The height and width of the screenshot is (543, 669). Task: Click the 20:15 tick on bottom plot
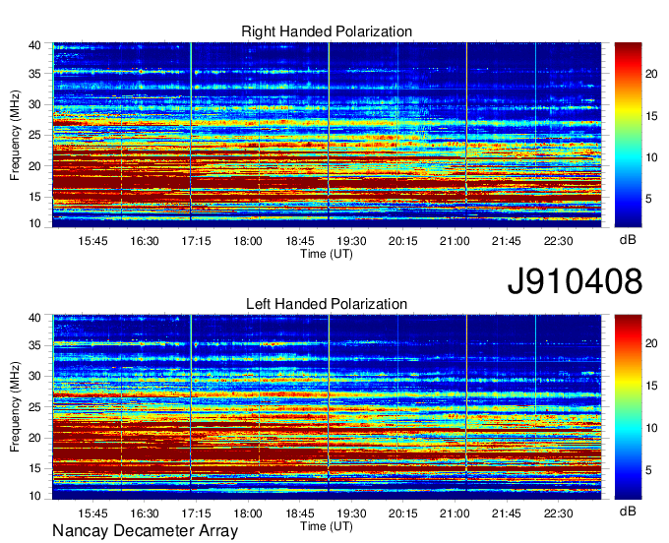click(402, 513)
